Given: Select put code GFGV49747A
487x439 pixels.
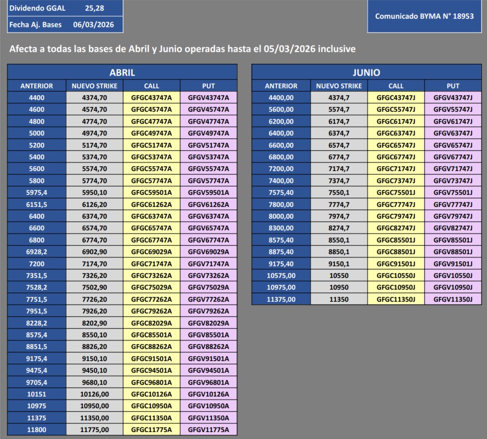Looking at the screenshot, I should (x=208, y=133).
